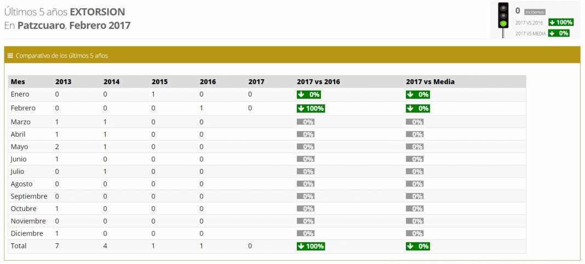This screenshot has height=264, width=585.
Task: Click the 2017 vs 2016 column header
Action: (318, 81)
